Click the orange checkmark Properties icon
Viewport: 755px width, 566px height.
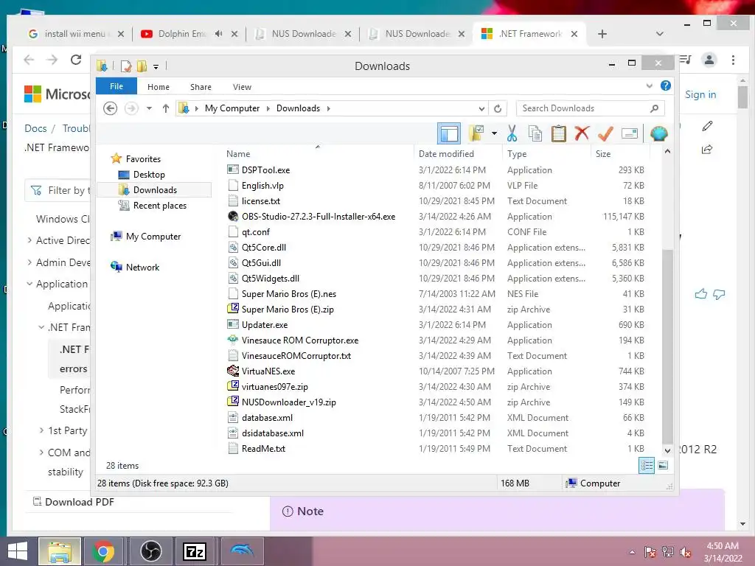tap(605, 133)
